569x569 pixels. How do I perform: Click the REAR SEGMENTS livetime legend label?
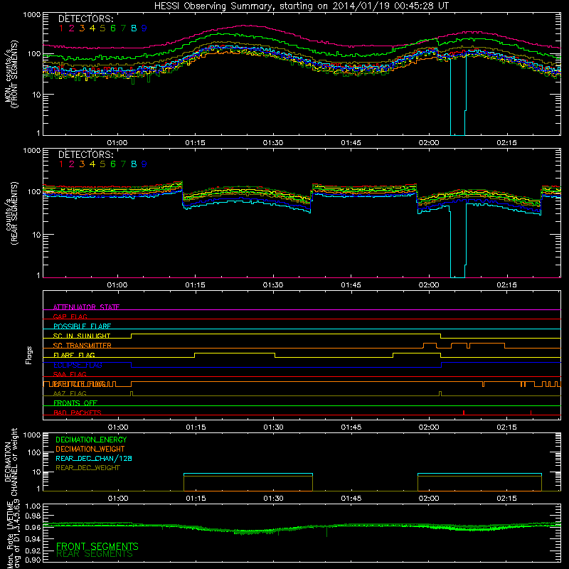coord(95,554)
